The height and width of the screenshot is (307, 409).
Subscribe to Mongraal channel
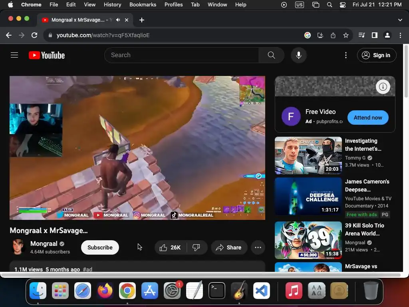point(100,247)
